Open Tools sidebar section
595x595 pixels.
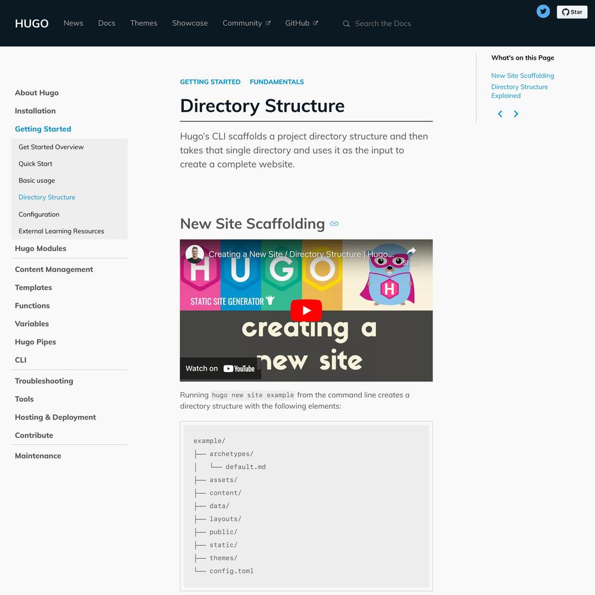[24, 399]
